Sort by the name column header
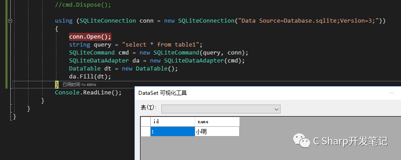 pos(217,122)
